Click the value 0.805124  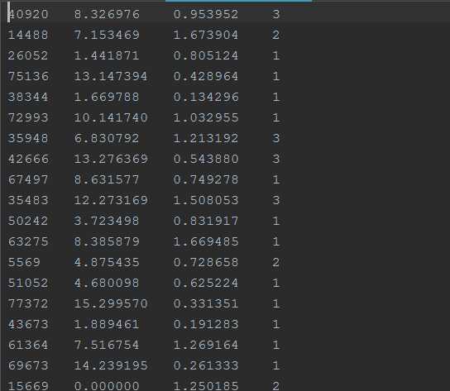206,55
